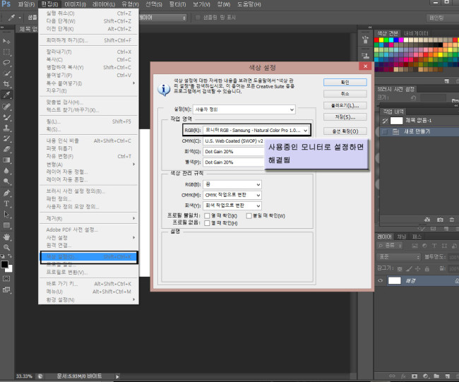The width and height of the screenshot is (459, 382).
Task: Enable the 열 때 확인(H) missing profile checkbox
Action: coord(207,222)
